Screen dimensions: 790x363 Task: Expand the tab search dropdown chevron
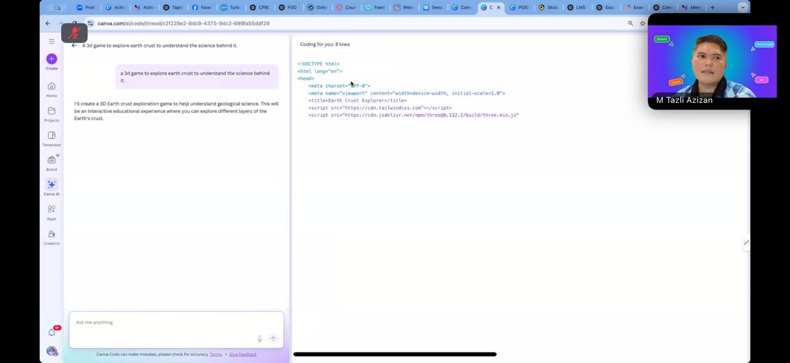[742, 7]
